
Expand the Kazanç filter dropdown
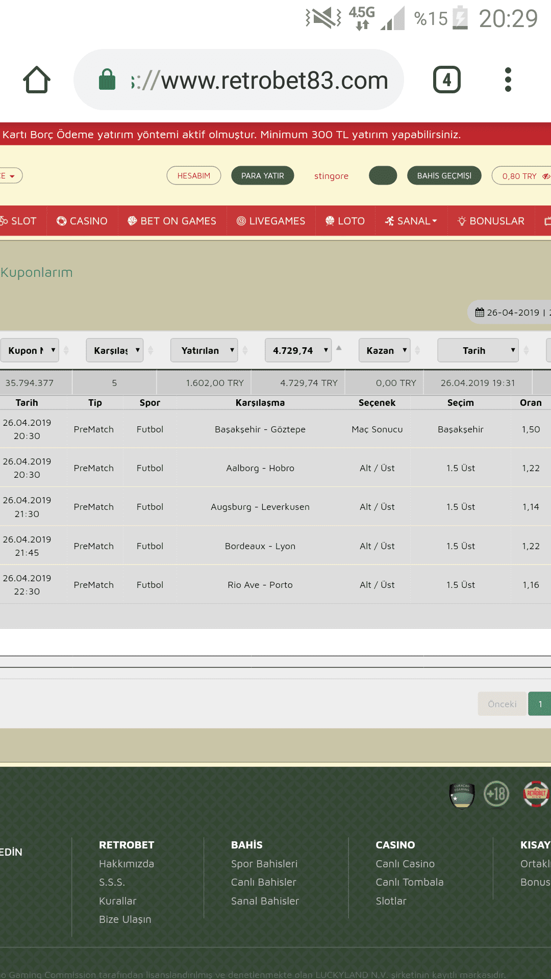[385, 350]
